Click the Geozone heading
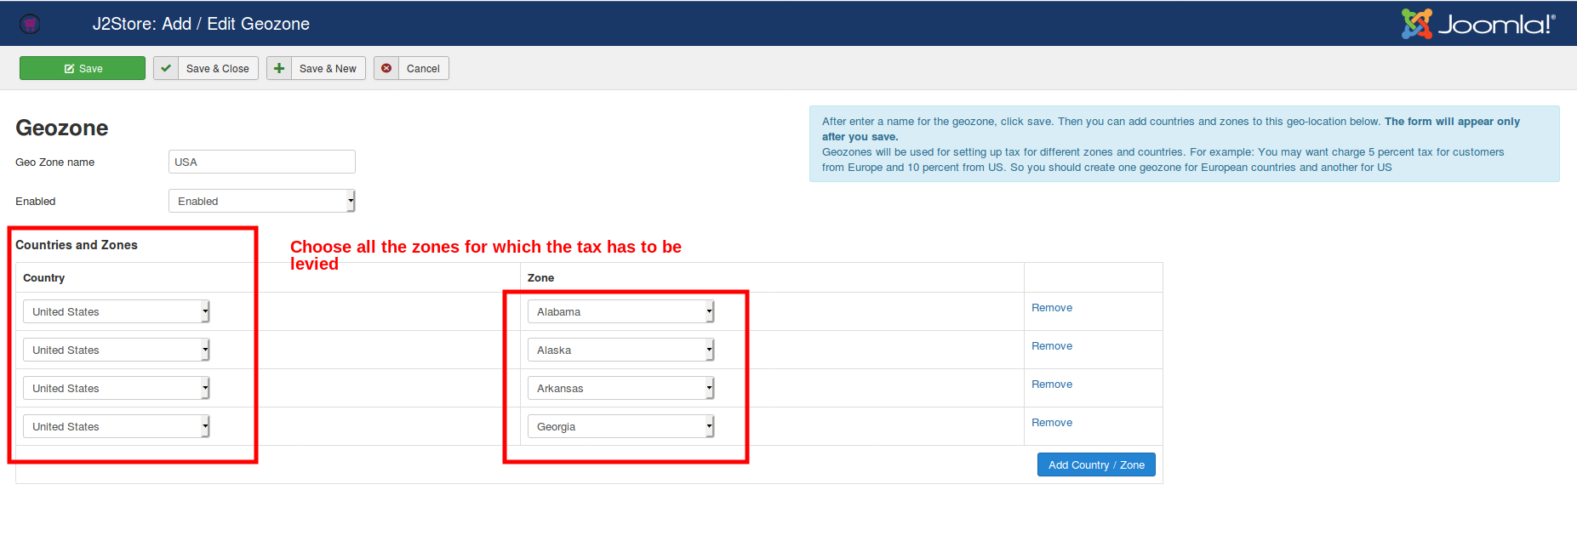This screenshot has height=547, width=1577. pyautogui.click(x=62, y=128)
